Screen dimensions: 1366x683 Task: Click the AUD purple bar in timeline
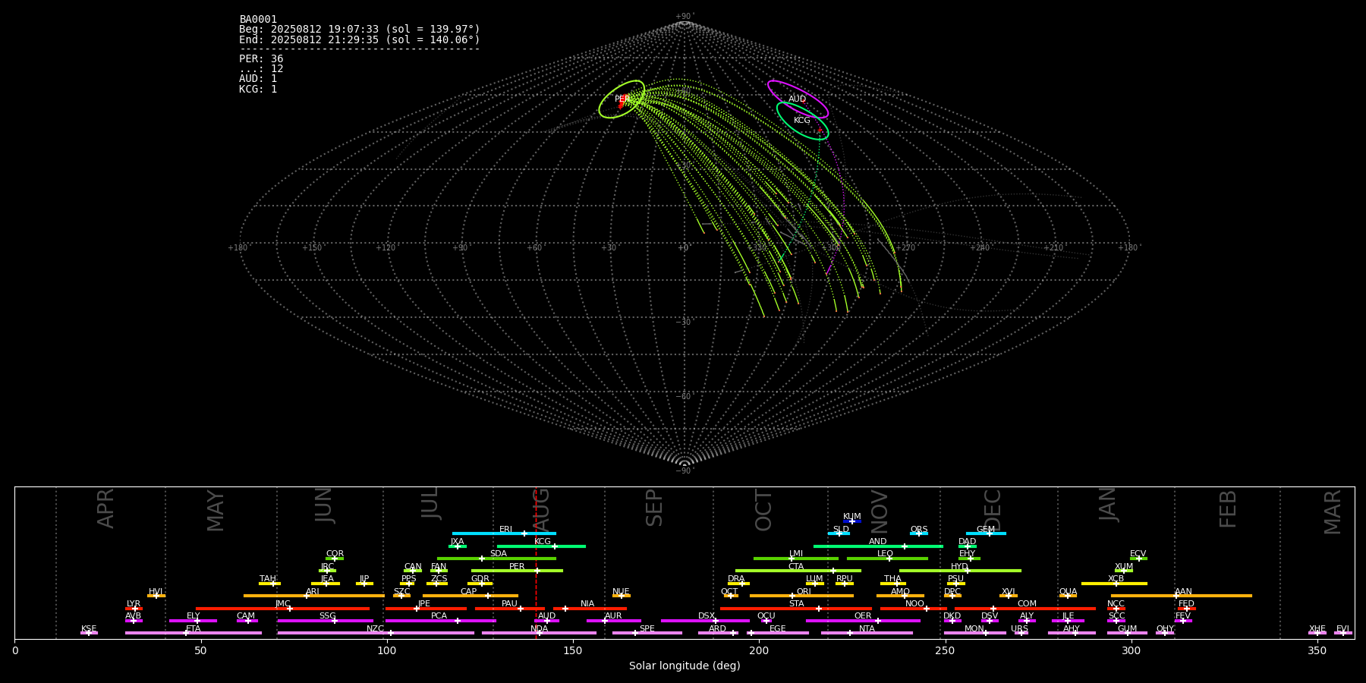[x=546, y=621]
